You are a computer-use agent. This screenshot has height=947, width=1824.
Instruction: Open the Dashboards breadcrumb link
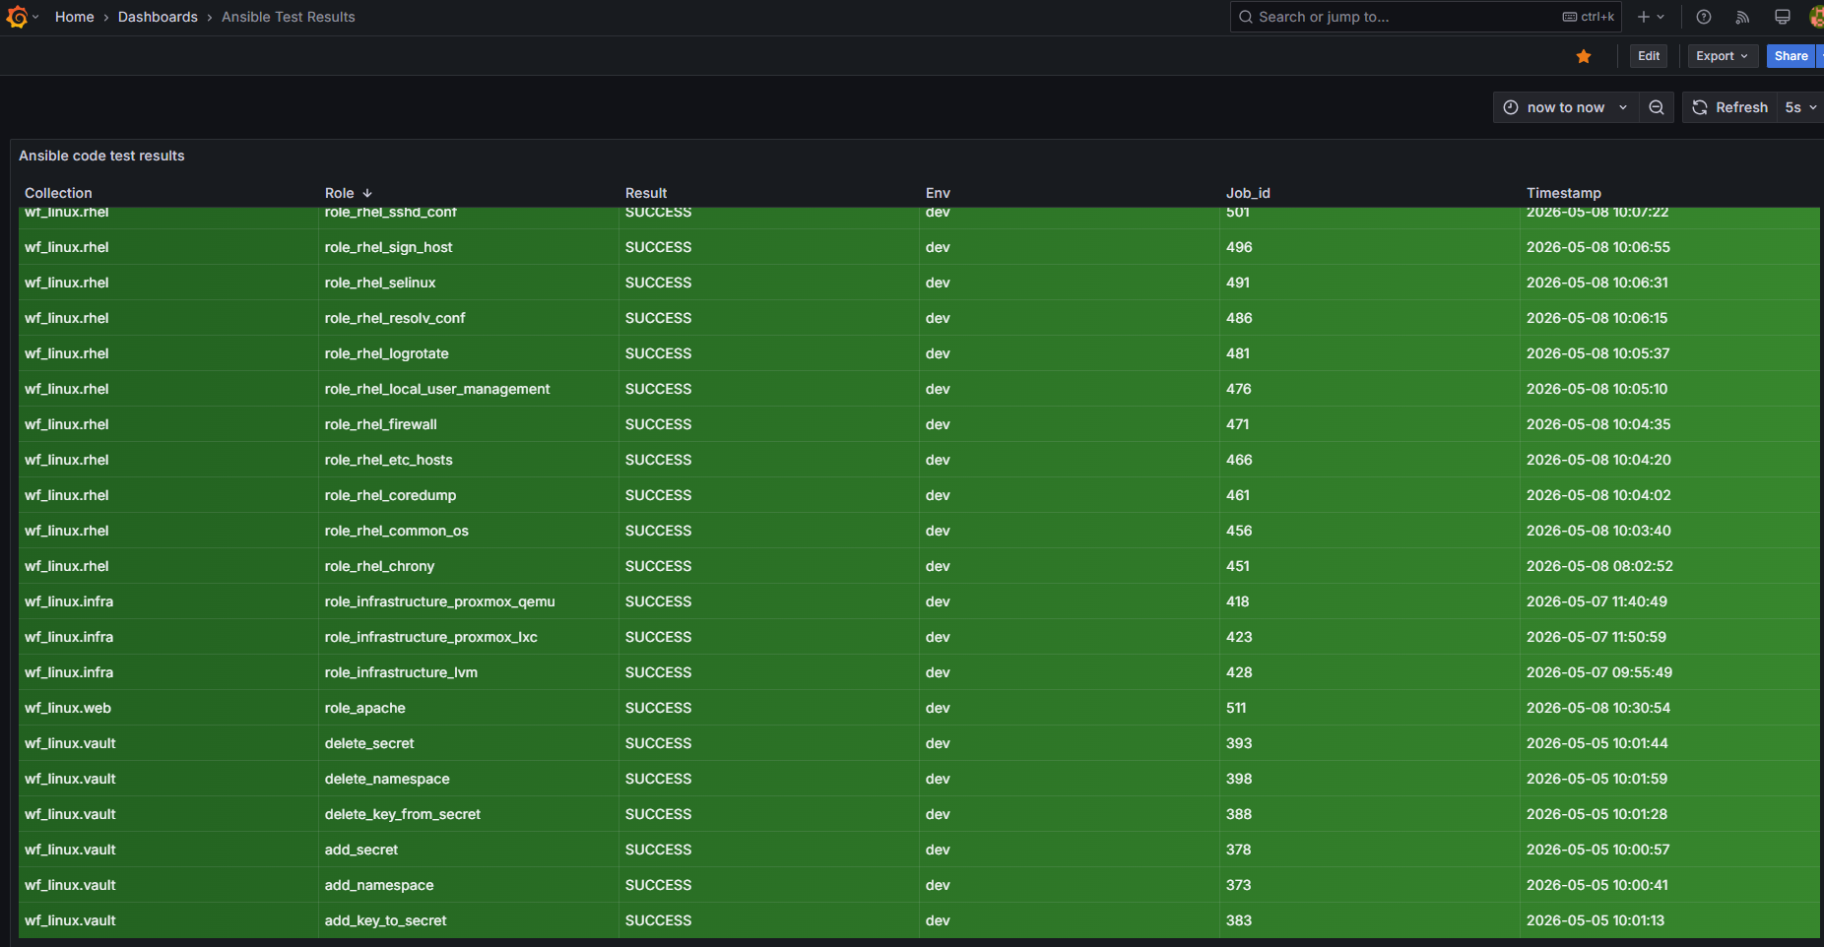point(158,17)
